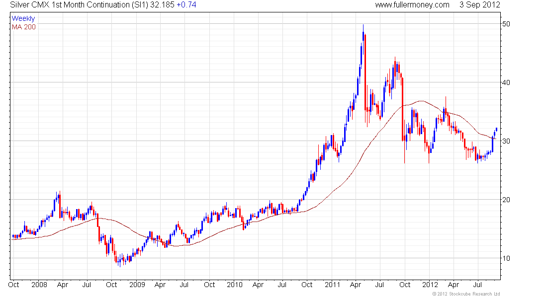Click the 2009 year label on time axis
Image resolution: width=547 pixels, height=298 pixels.
pyautogui.click(x=137, y=285)
